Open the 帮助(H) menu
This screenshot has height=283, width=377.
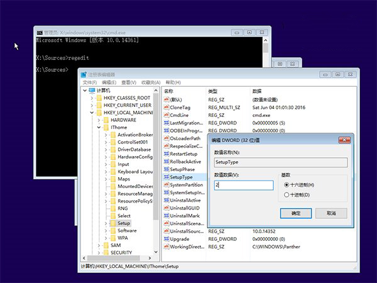point(173,82)
